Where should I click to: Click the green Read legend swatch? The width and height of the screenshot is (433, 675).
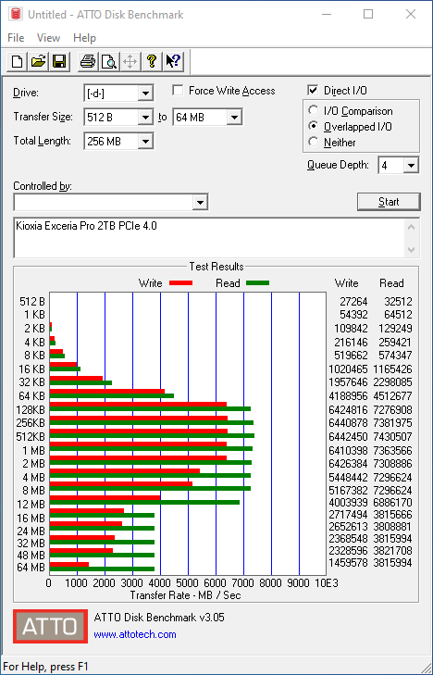[x=257, y=283]
